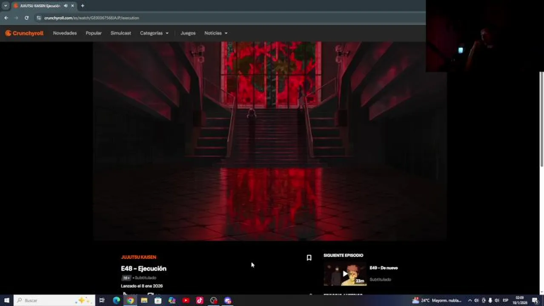Expand the Noticias dropdown
This screenshot has width=544, height=306.
(x=216, y=33)
